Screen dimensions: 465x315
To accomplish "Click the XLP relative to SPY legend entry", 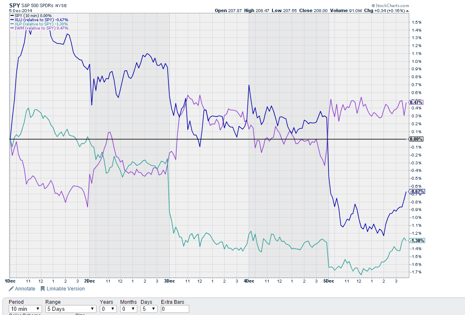I will click(39, 24).
